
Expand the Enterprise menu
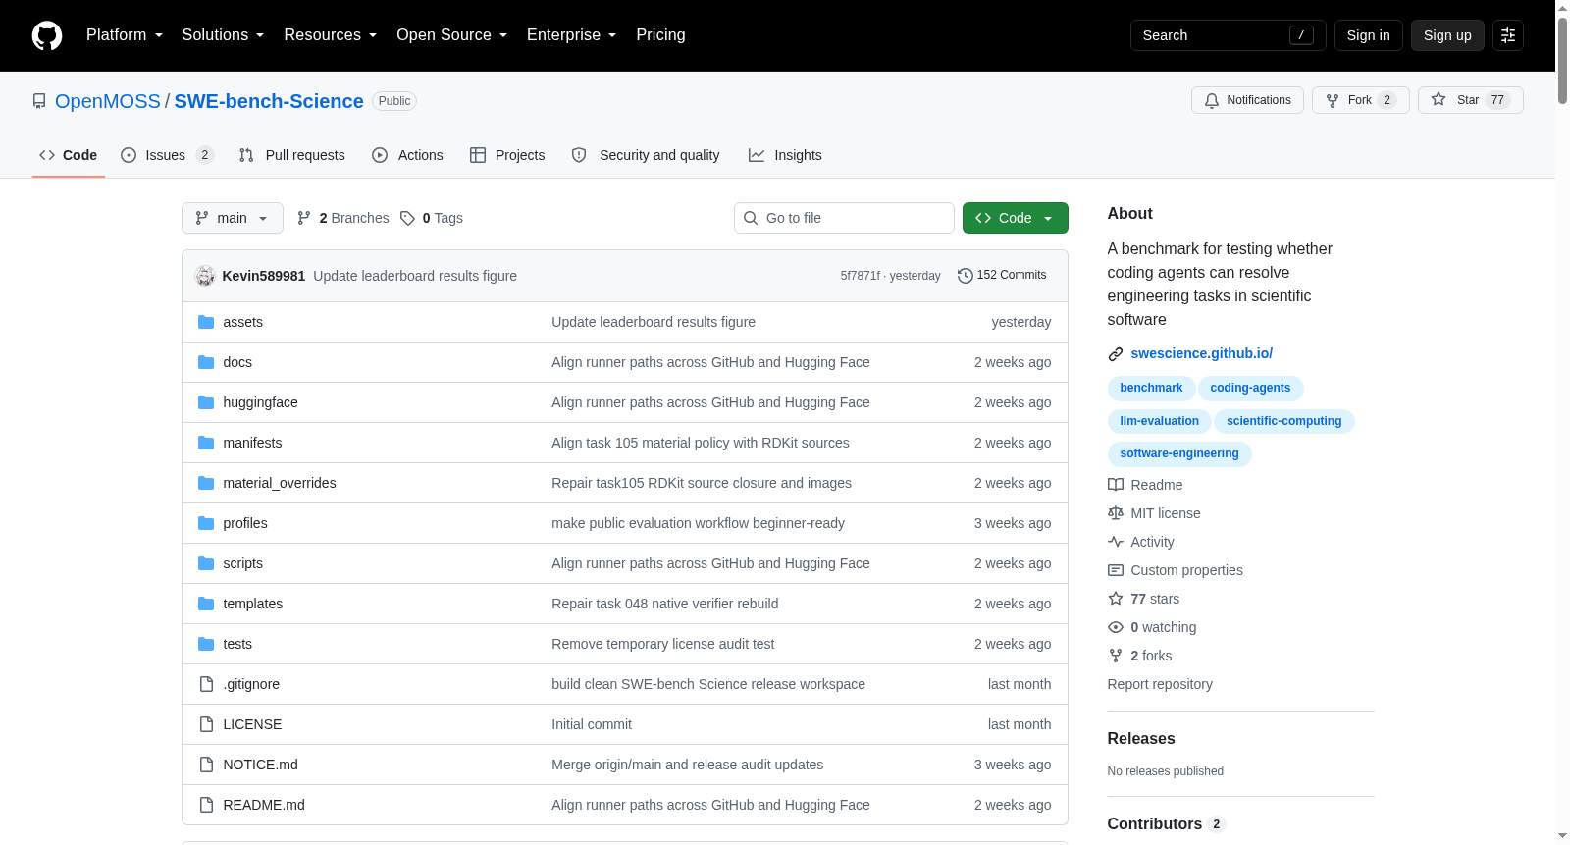click(572, 35)
